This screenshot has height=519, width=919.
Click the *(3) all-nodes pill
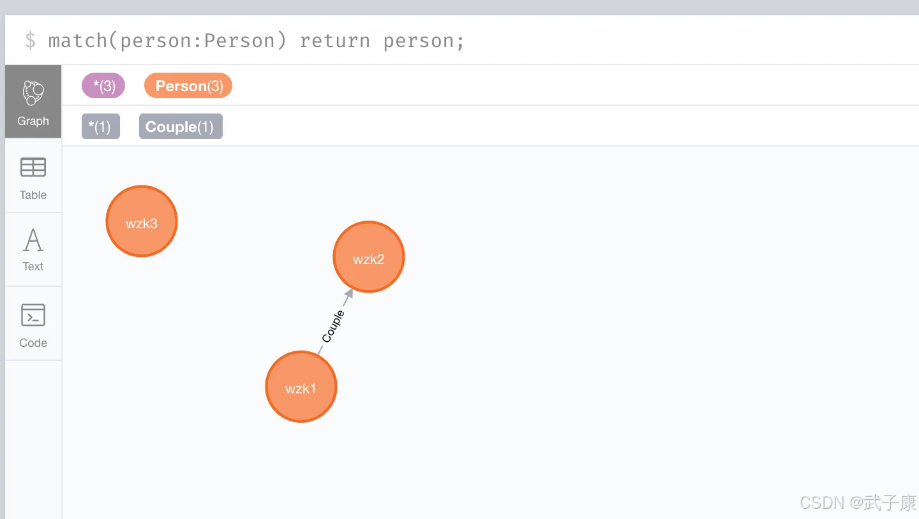(x=103, y=85)
